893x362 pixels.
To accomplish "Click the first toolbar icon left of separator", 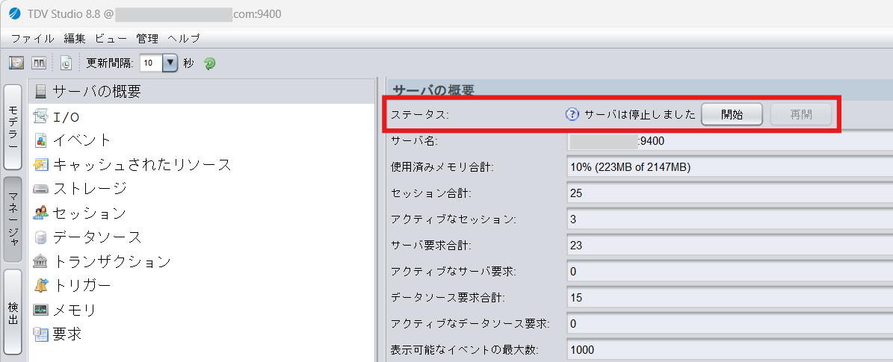I will tap(16, 63).
